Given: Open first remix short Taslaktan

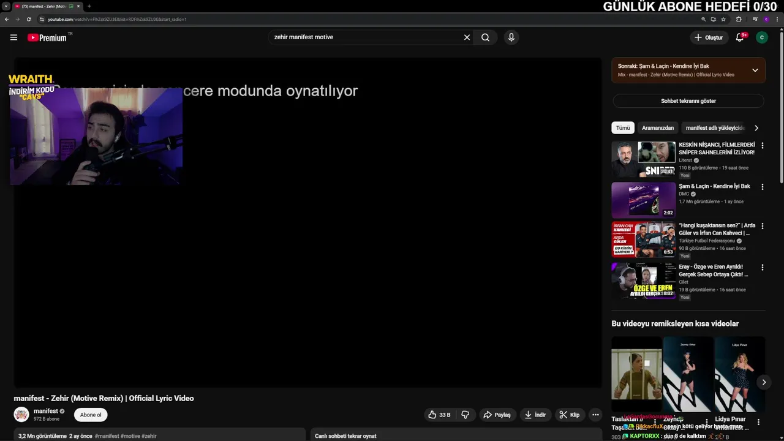Looking at the screenshot, I should click(636, 374).
